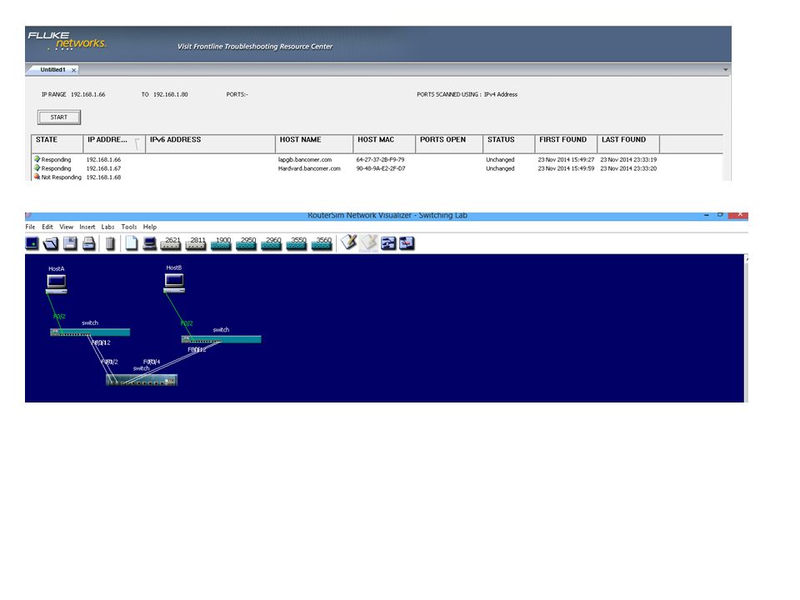Click the Fluke Networks logo
The image size is (800, 600).
[x=67, y=41]
